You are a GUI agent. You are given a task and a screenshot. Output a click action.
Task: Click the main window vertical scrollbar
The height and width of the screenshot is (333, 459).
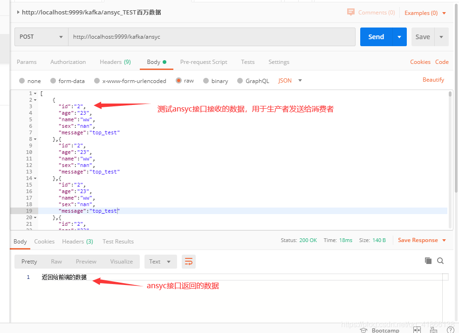(456, 98)
